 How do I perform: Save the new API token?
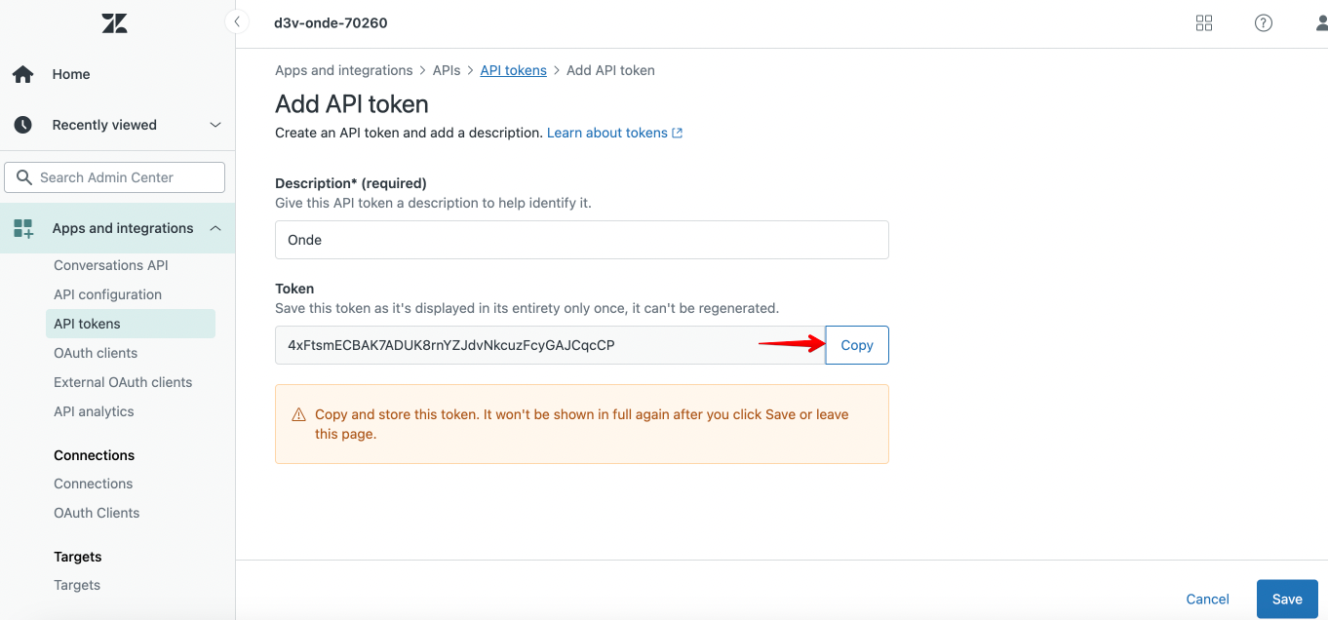point(1287,600)
